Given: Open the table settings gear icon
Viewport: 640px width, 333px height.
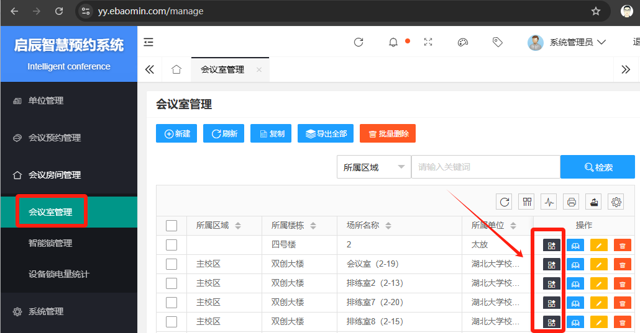Looking at the screenshot, I should [x=616, y=202].
